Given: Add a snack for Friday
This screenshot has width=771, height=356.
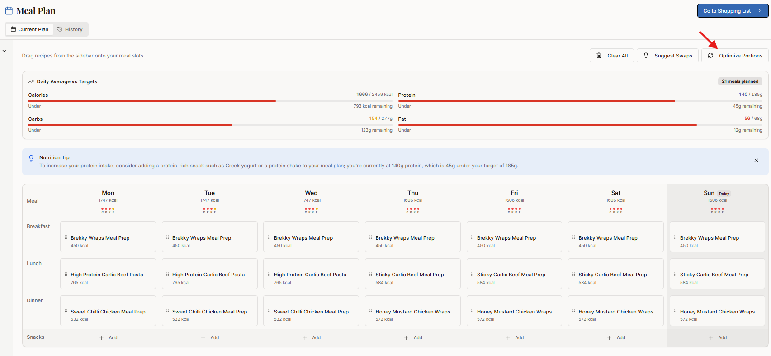Looking at the screenshot, I should coord(515,338).
